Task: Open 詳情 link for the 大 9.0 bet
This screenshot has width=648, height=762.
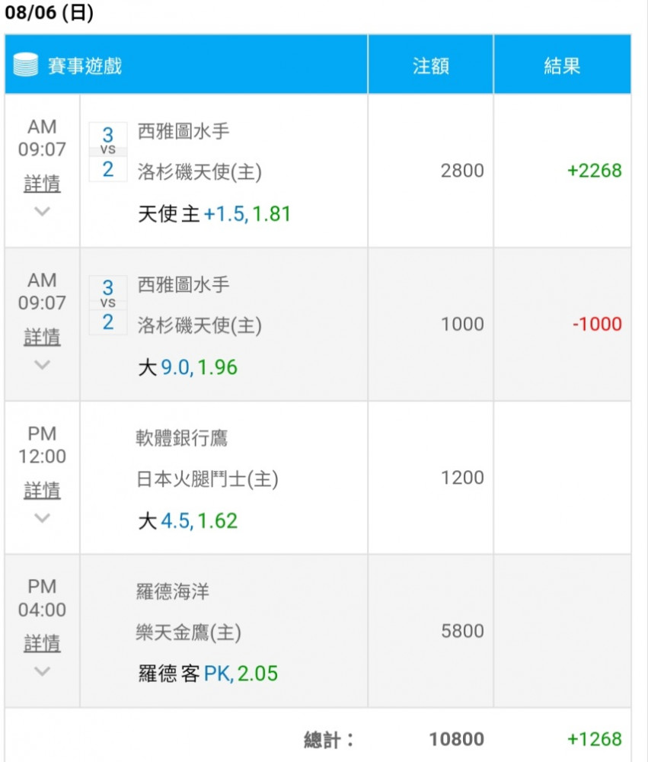Action: [x=43, y=337]
